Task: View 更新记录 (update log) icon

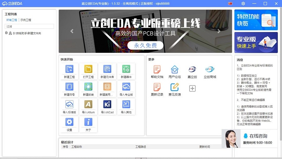Action: [157, 87]
